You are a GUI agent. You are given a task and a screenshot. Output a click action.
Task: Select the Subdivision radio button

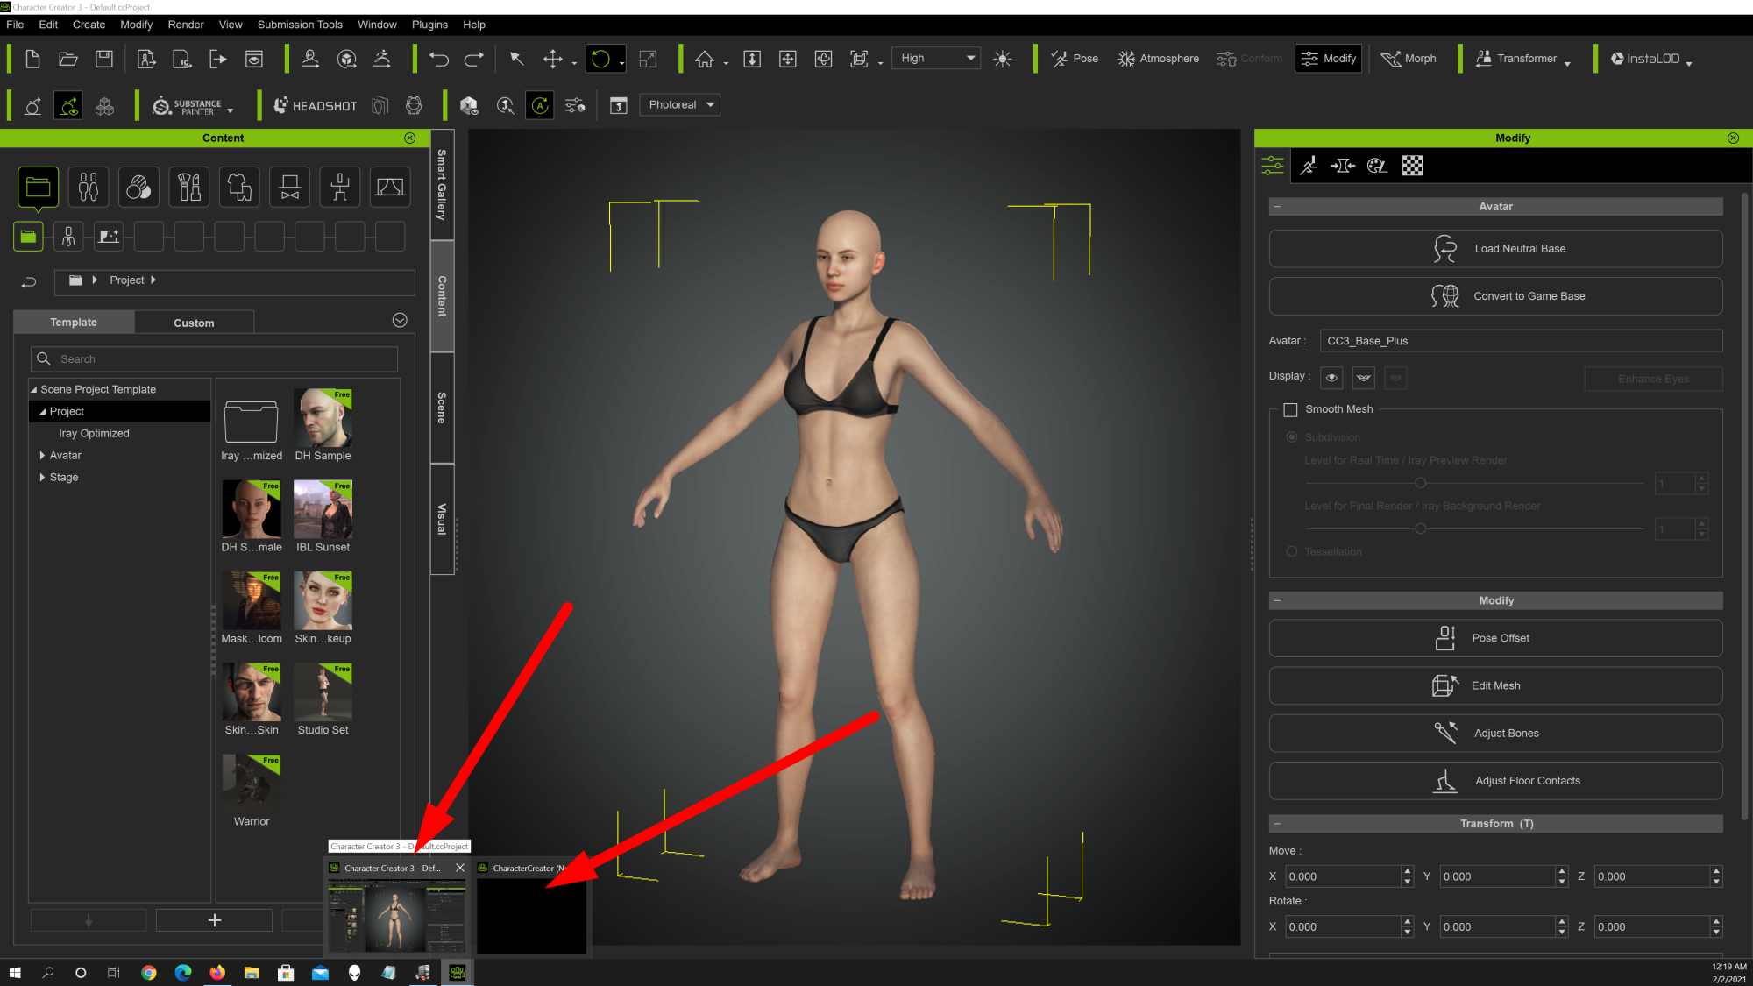coord(1292,437)
